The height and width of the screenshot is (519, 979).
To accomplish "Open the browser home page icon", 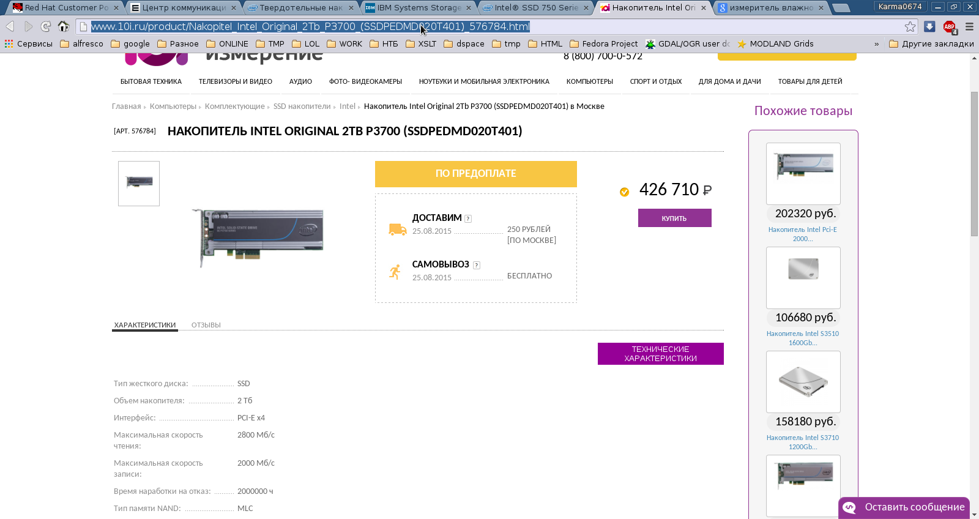I will click(x=64, y=26).
